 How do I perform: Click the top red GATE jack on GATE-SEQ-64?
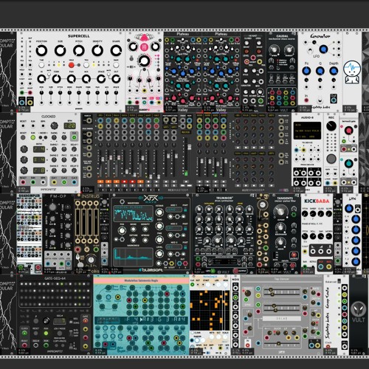(x=86, y=321)
